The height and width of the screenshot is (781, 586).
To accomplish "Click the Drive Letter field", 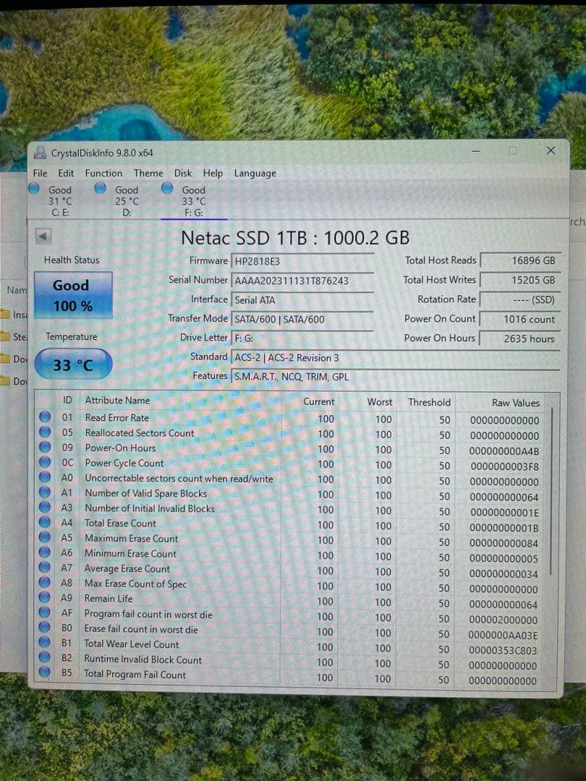I will click(302, 338).
